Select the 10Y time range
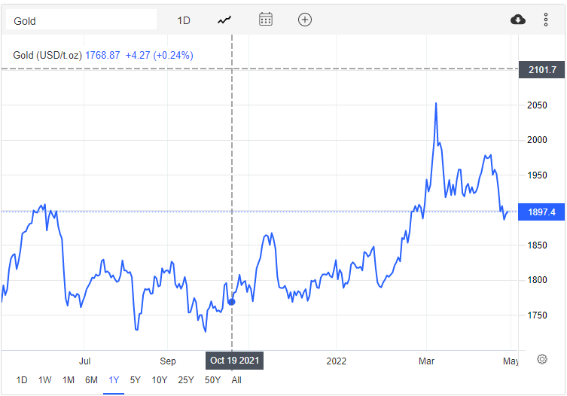The width and height of the screenshot is (567, 396). point(160,380)
